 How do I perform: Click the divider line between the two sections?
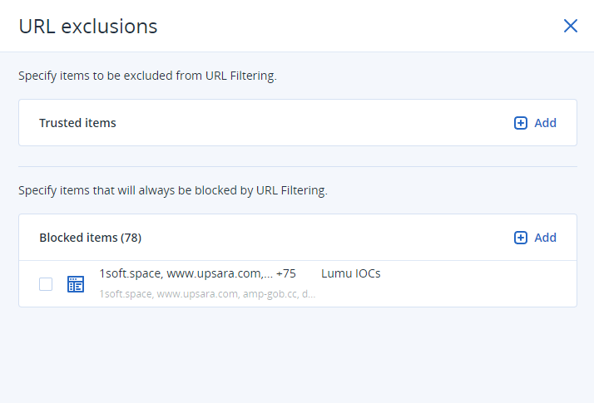[x=297, y=166]
